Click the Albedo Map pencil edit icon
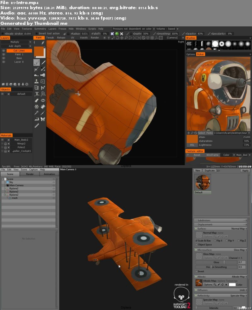The image size is (252, 310). [x=219, y=284]
